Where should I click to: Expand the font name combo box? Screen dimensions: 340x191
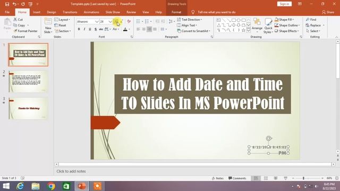coord(97,21)
